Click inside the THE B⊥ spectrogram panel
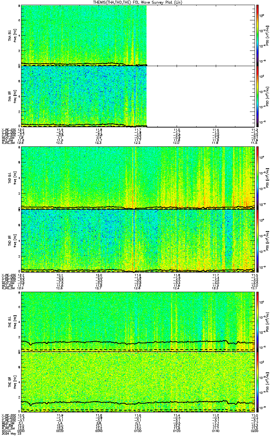This screenshot has height=436, width=272. [x=138, y=322]
